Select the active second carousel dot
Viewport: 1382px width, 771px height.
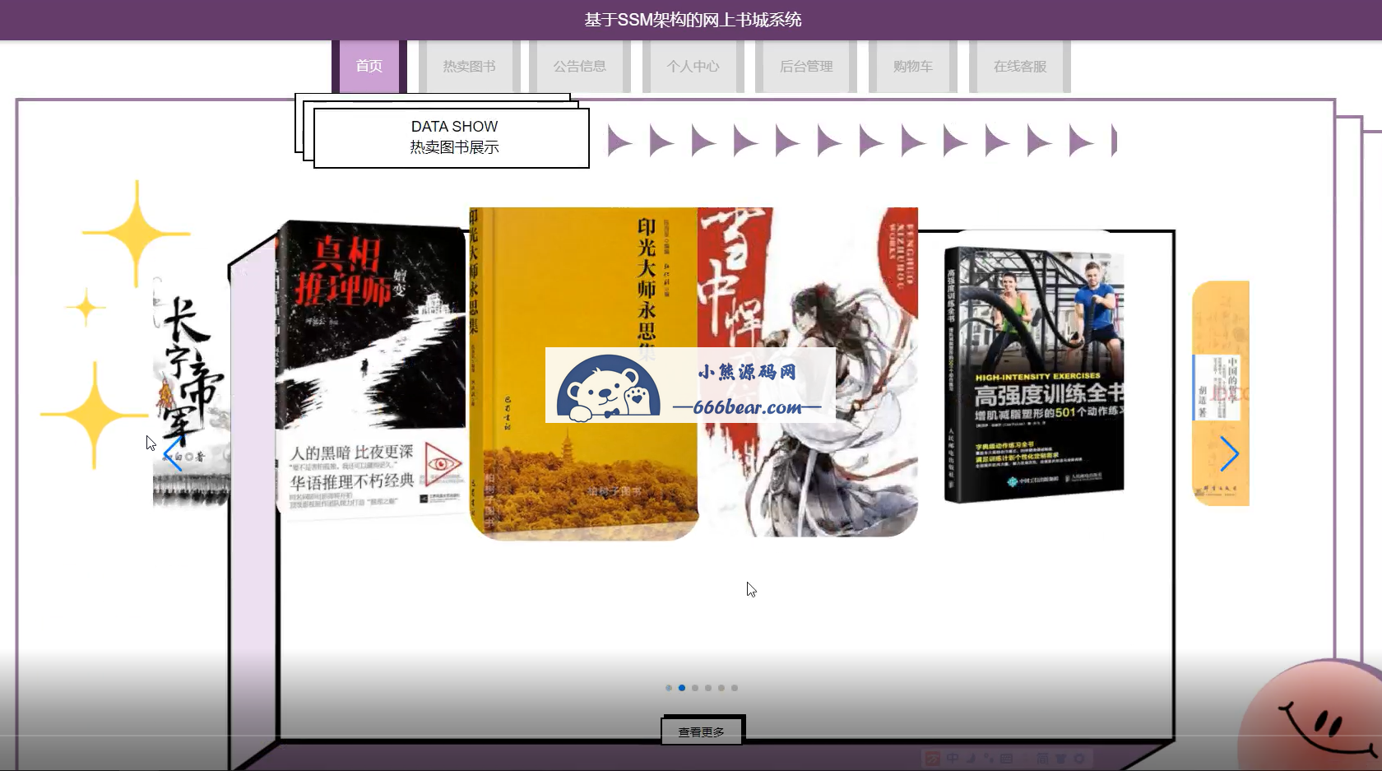pyautogui.click(x=682, y=688)
